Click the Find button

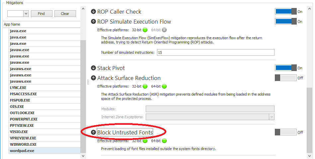click(x=41, y=14)
